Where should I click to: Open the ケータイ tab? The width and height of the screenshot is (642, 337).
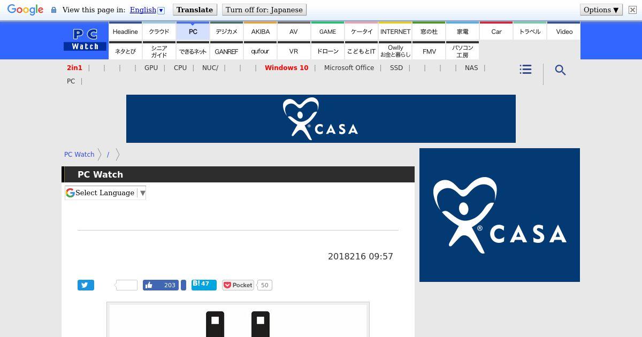(x=361, y=32)
